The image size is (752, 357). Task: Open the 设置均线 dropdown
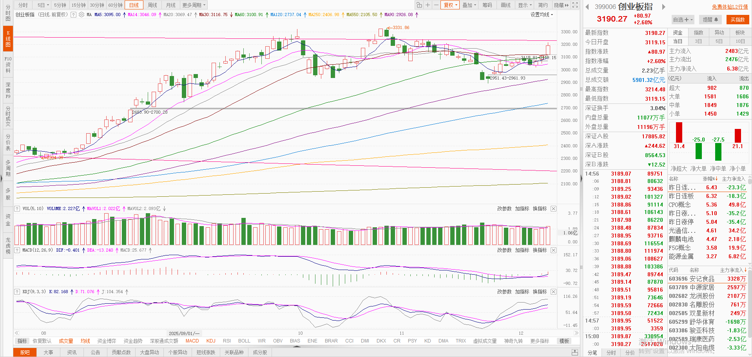(x=542, y=14)
